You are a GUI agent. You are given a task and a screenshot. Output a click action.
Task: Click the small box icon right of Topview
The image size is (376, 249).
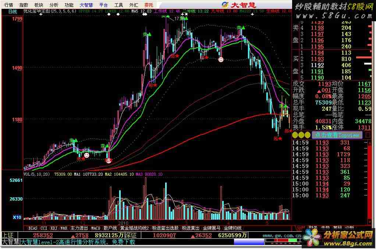click(x=368, y=135)
